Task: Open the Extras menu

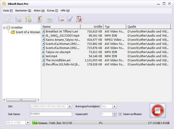Action: 53,10
